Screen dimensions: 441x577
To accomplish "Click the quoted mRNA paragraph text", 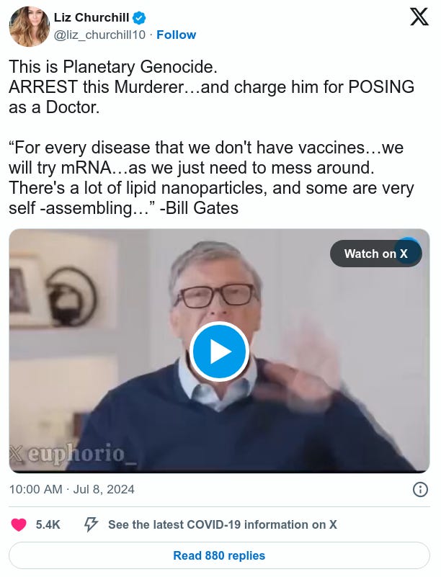I will click(x=211, y=178).
